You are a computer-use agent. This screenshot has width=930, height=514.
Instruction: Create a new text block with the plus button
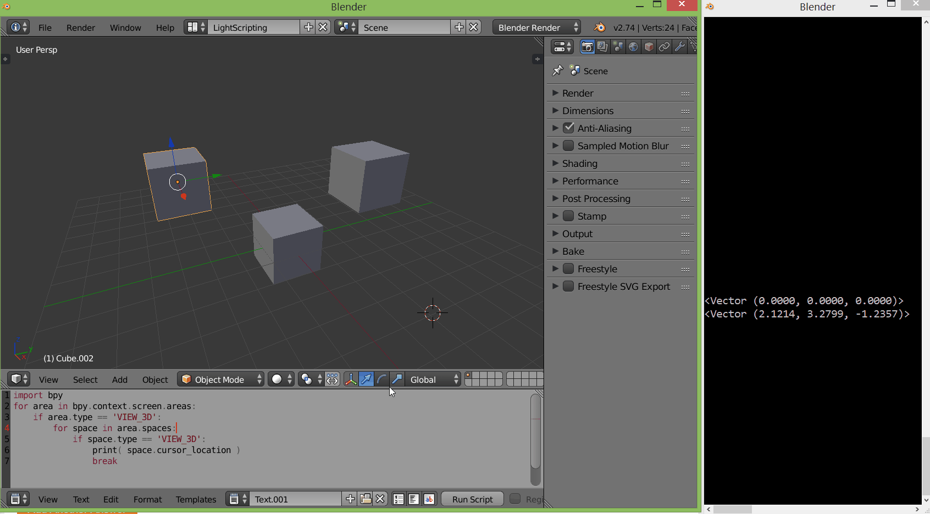tap(350, 499)
